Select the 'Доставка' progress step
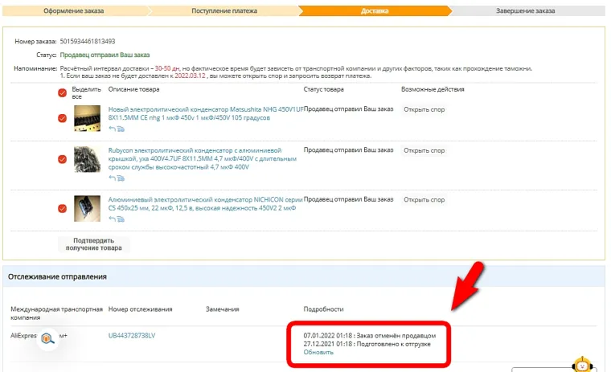The height and width of the screenshot is (372, 611). point(374,11)
